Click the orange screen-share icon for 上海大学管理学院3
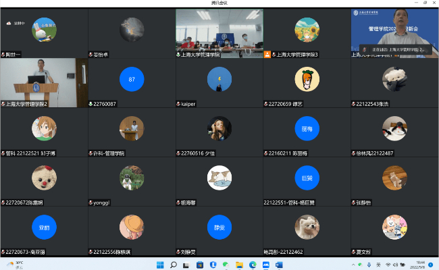Screen dimensions: 439x270 tap(267, 55)
